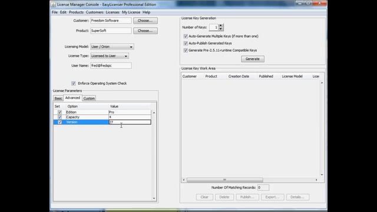Click Choose button next to Customer

point(145,21)
